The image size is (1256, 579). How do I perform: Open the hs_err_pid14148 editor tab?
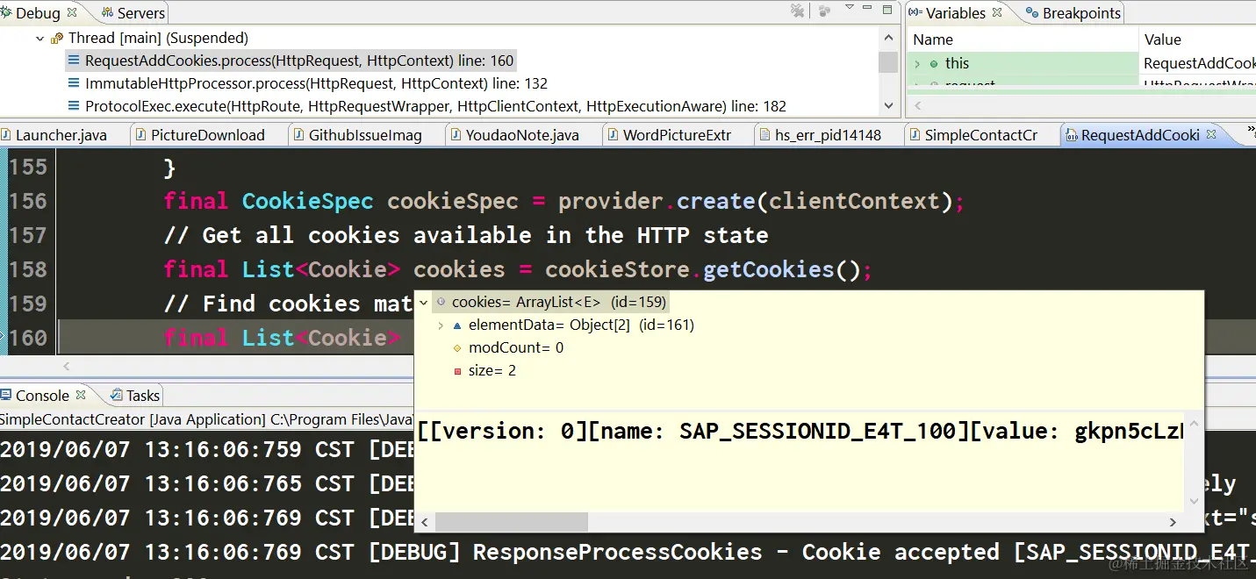828,135
